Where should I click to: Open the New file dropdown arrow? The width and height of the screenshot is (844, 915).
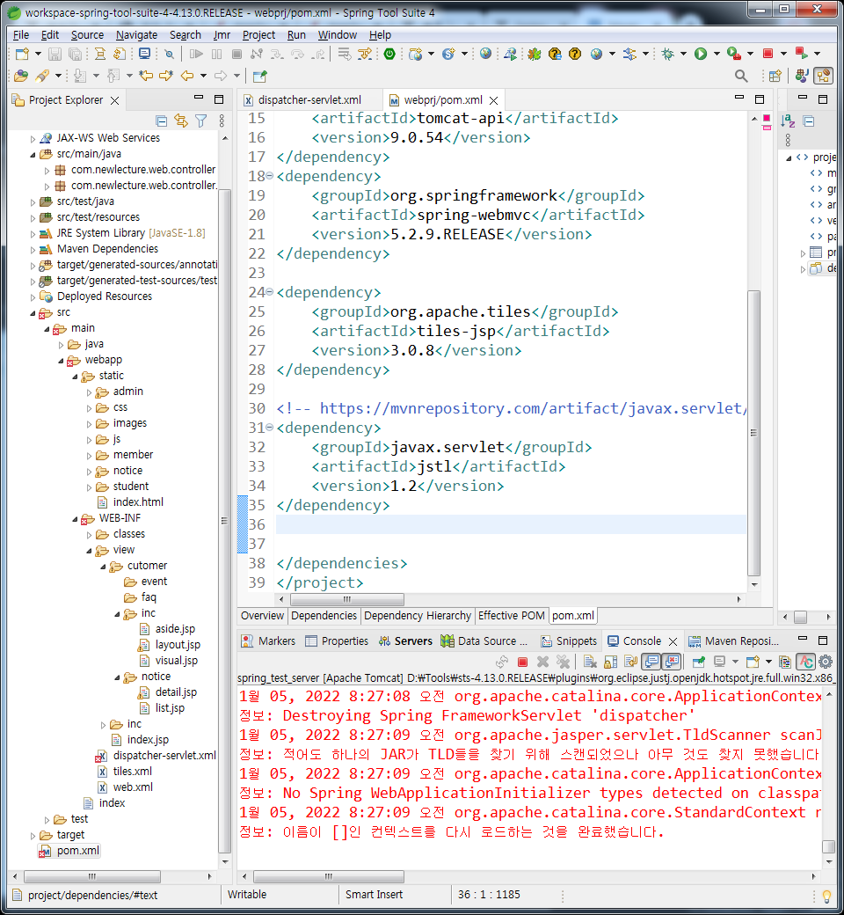pyautogui.click(x=38, y=54)
